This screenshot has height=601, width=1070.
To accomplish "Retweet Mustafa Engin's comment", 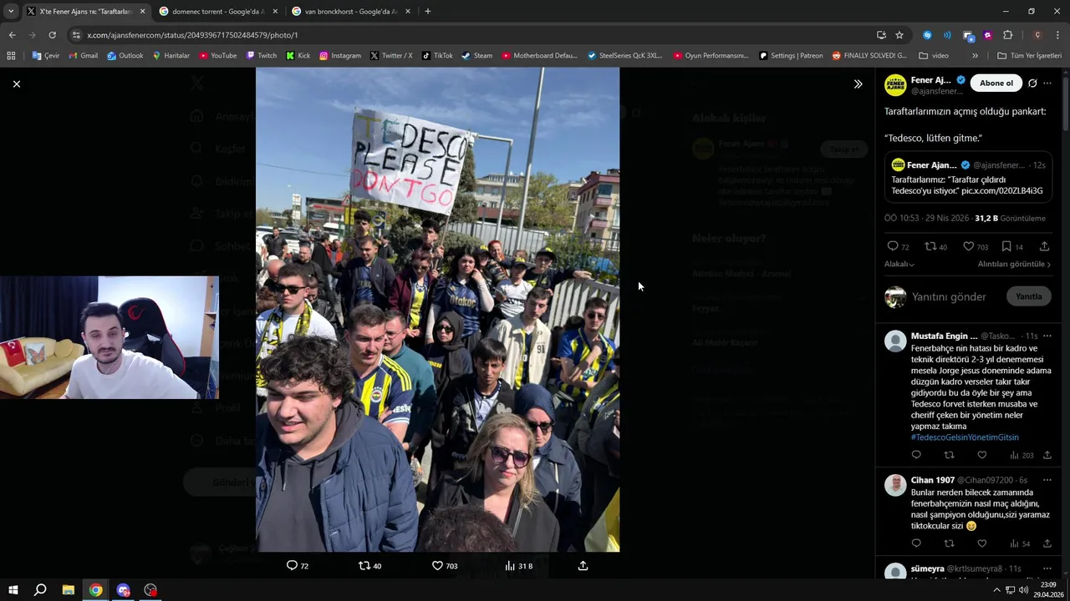I will pos(949,455).
